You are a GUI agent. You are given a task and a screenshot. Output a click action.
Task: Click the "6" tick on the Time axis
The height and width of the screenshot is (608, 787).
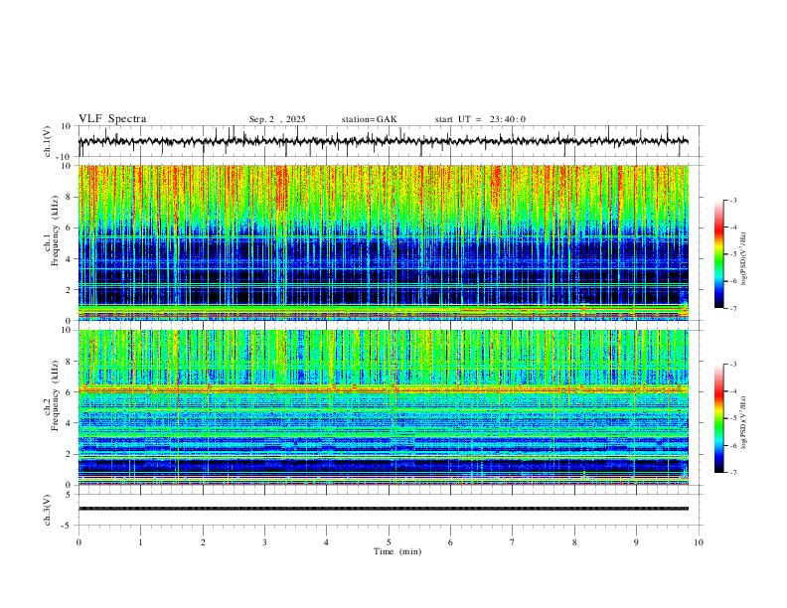point(450,542)
